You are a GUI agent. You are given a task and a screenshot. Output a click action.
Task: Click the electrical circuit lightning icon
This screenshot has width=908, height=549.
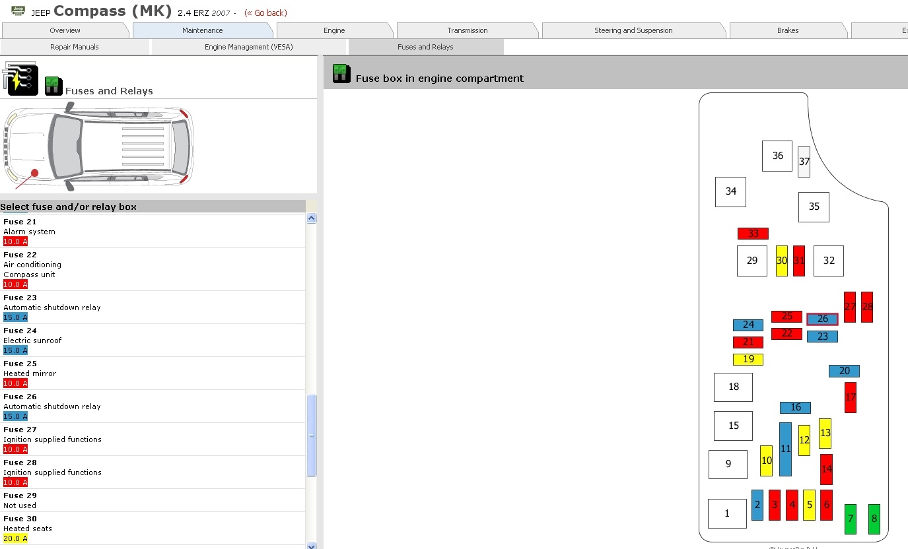click(20, 79)
